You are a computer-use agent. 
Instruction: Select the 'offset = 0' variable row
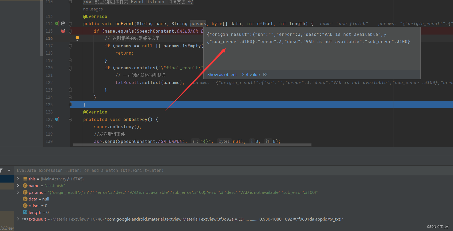pos(233,206)
